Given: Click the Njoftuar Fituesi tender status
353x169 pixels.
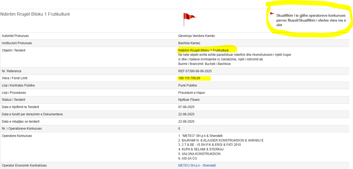Looking at the screenshot, I should tap(189, 100).
